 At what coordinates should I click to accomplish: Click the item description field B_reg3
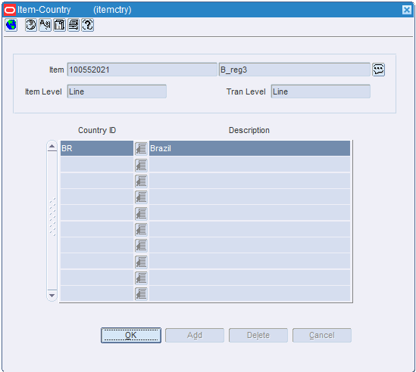[x=295, y=70]
